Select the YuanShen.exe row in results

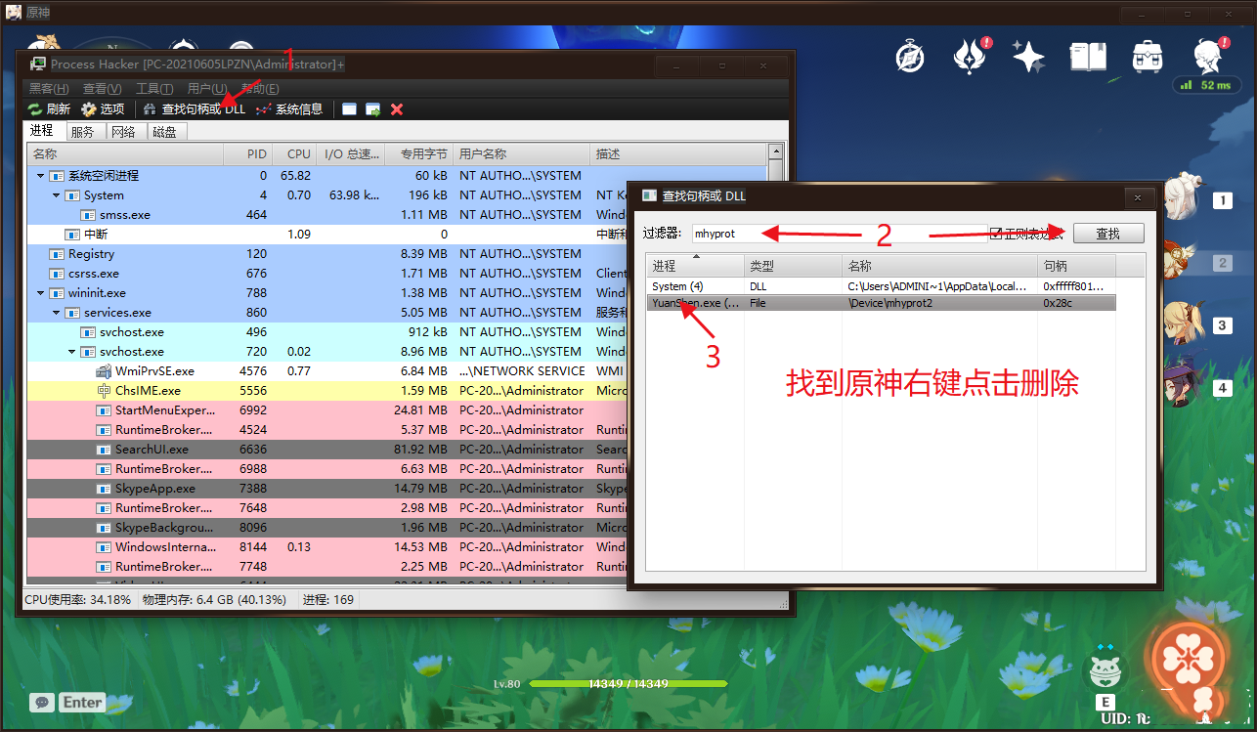pyautogui.click(x=881, y=303)
